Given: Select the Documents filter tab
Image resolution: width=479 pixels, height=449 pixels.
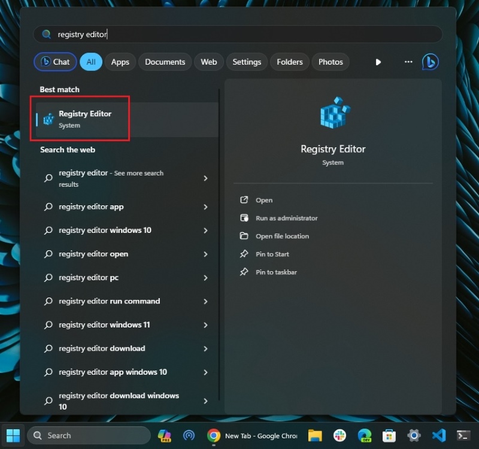Looking at the screenshot, I should tap(165, 62).
